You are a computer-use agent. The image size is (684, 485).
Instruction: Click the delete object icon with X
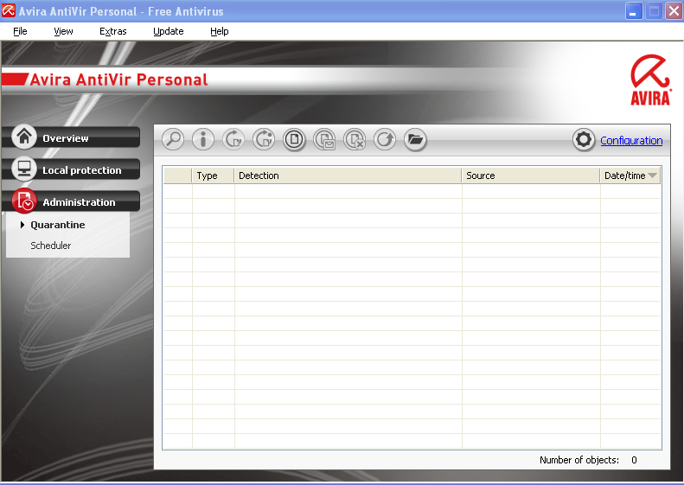pos(355,140)
